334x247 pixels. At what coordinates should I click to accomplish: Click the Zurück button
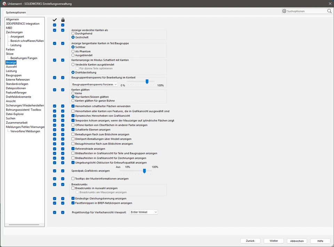click(x=250, y=241)
